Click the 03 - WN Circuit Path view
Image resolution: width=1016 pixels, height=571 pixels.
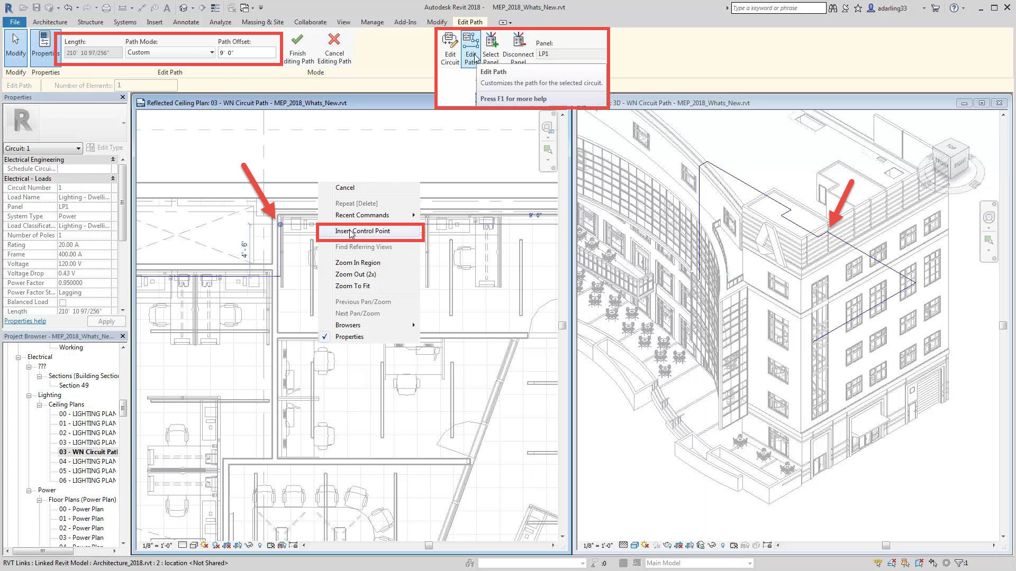point(87,452)
